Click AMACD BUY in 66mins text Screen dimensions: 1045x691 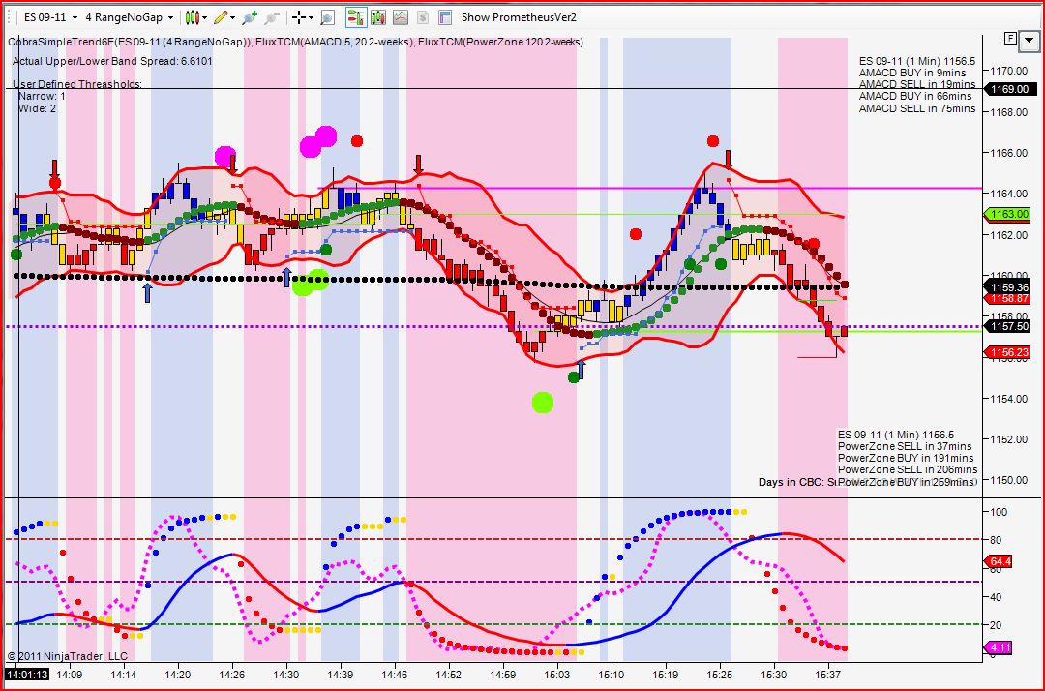[x=915, y=96]
